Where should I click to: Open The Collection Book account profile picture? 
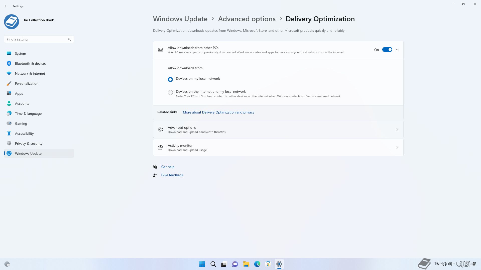[x=12, y=22]
